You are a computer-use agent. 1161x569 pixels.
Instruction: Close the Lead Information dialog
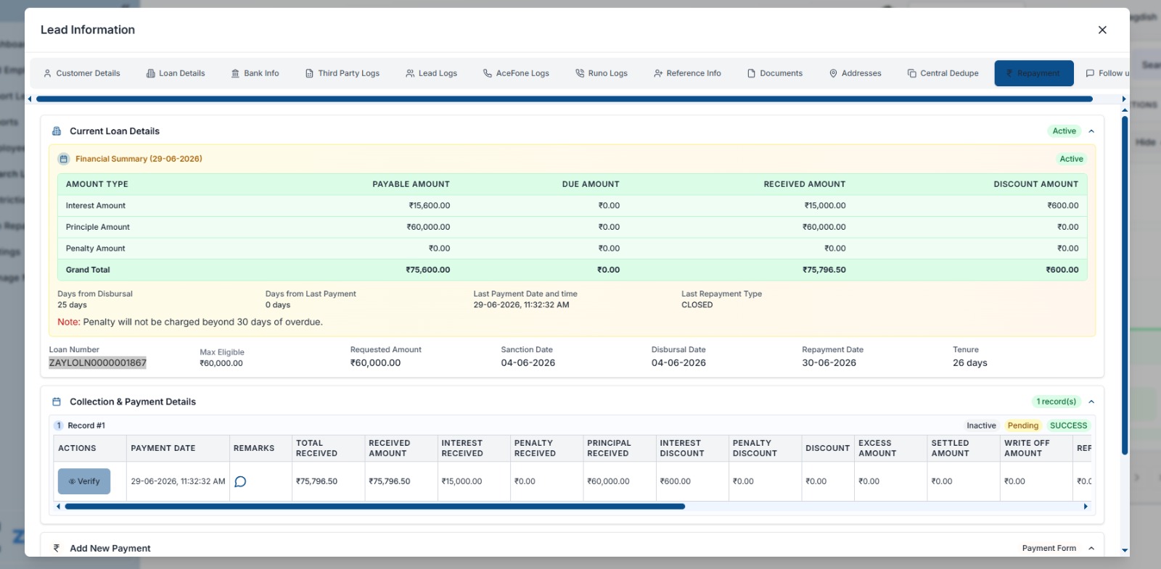[x=1102, y=30]
